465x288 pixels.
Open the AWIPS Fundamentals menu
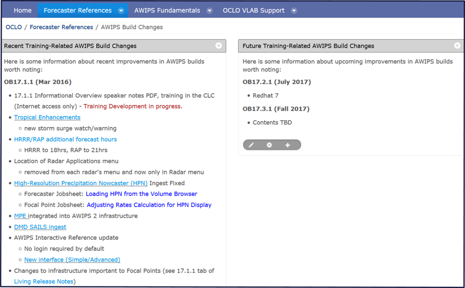167,10
